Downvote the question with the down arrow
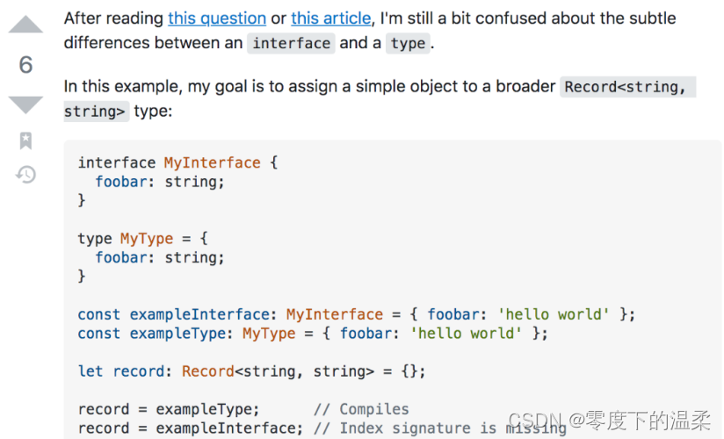The height and width of the screenshot is (439, 724). coord(25,104)
